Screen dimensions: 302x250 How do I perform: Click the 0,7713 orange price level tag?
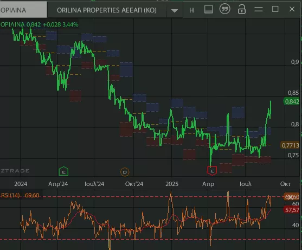coord(290,145)
